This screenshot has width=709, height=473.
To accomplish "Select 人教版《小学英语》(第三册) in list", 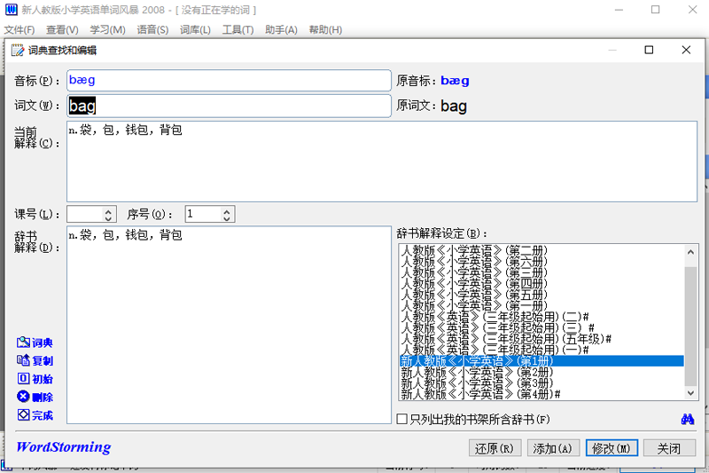I will click(x=541, y=272).
